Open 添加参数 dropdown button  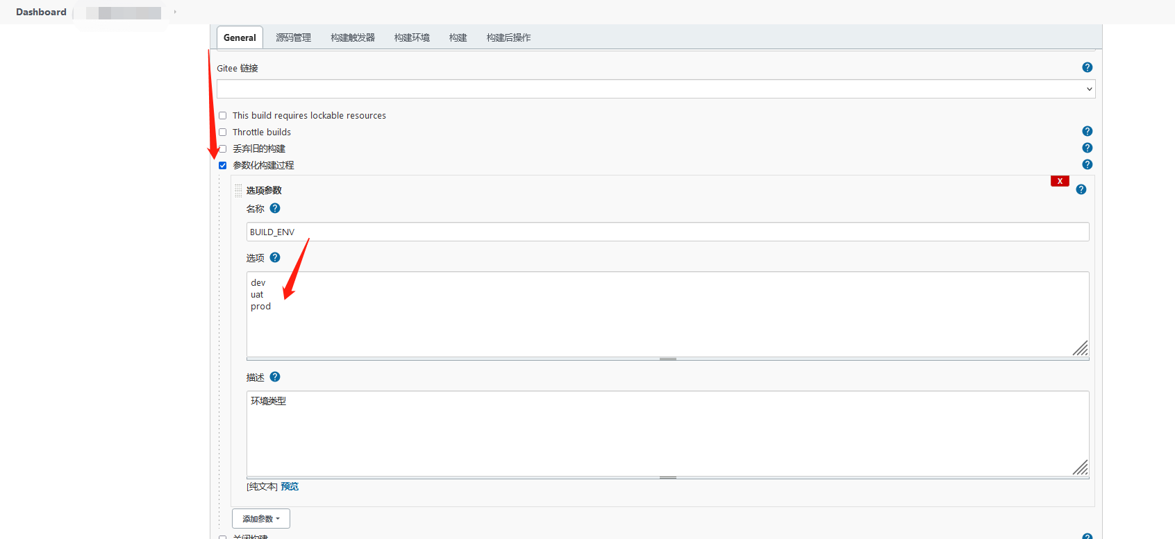click(261, 519)
